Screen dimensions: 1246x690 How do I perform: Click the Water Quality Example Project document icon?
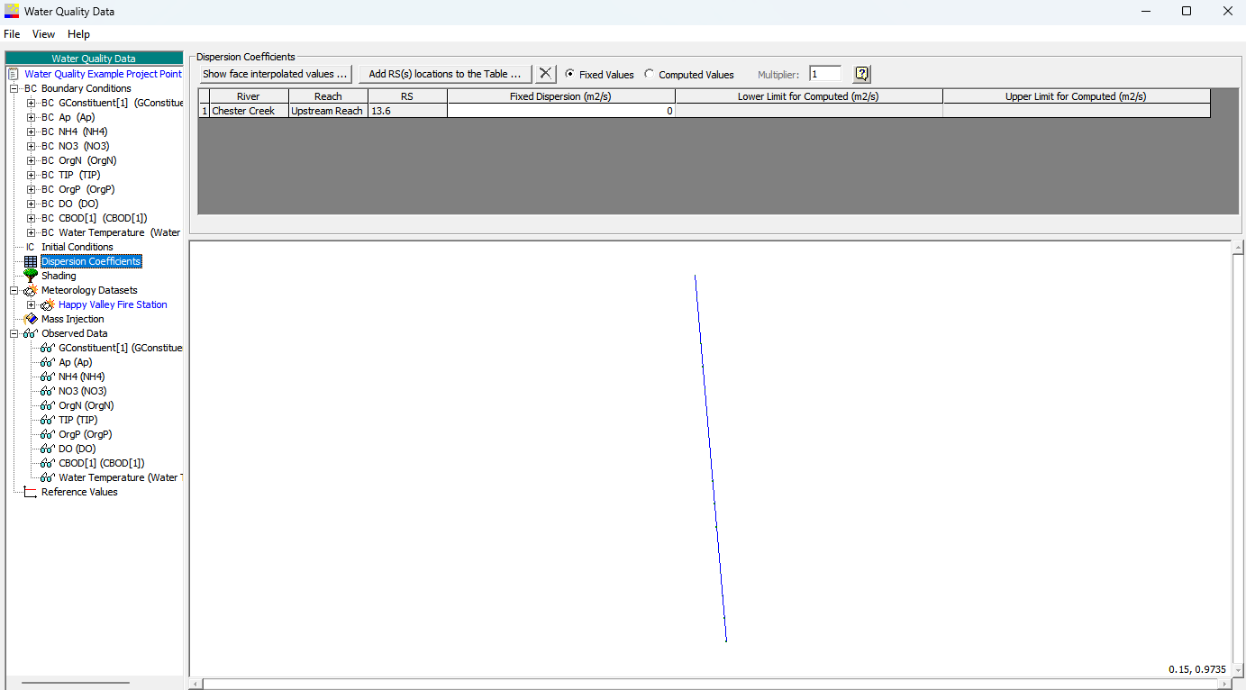coord(14,74)
